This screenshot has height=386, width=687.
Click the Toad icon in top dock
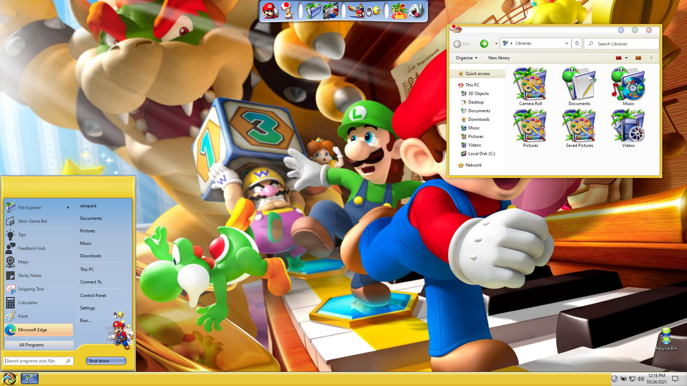coord(287,11)
